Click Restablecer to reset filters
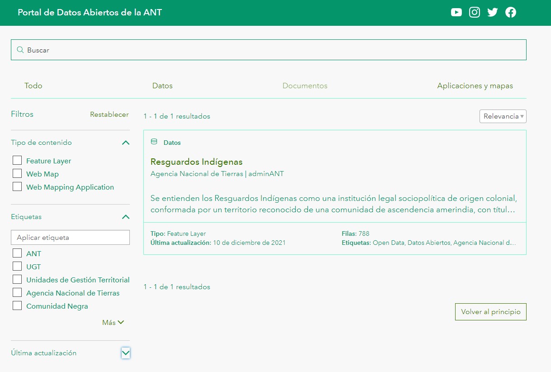The width and height of the screenshot is (551, 372). (x=109, y=114)
